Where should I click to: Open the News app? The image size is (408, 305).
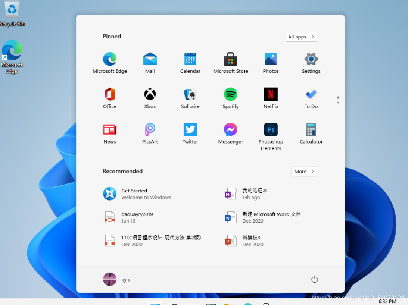109,133
